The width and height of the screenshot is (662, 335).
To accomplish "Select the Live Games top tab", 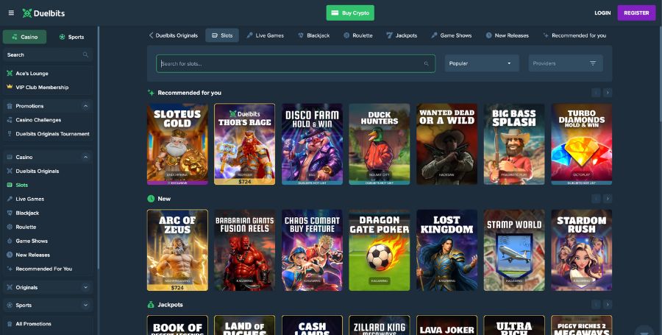I will pyautogui.click(x=265, y=35).
